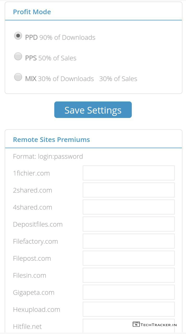Focus the Filepost.com premium field
The width and height of the screenshot is (186, 334).
click(129, 258)
